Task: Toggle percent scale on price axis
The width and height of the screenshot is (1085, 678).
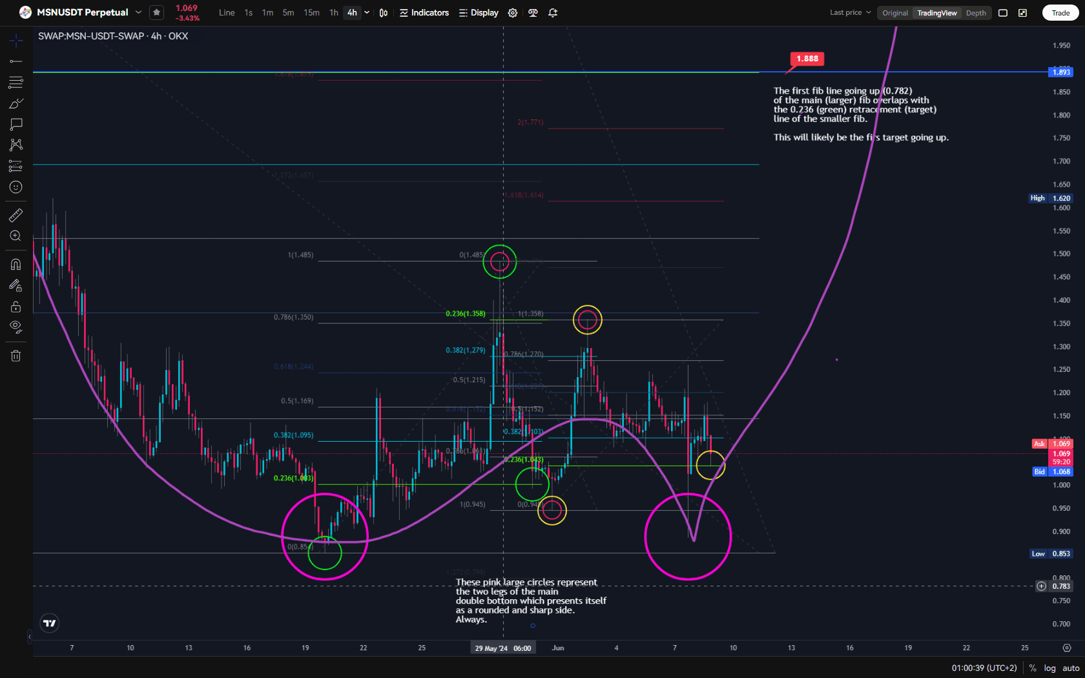Action: point(1033,668)
